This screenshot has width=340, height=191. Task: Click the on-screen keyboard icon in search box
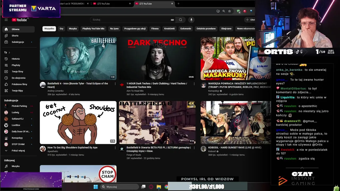pyautogui.click(x=172, y=20)
